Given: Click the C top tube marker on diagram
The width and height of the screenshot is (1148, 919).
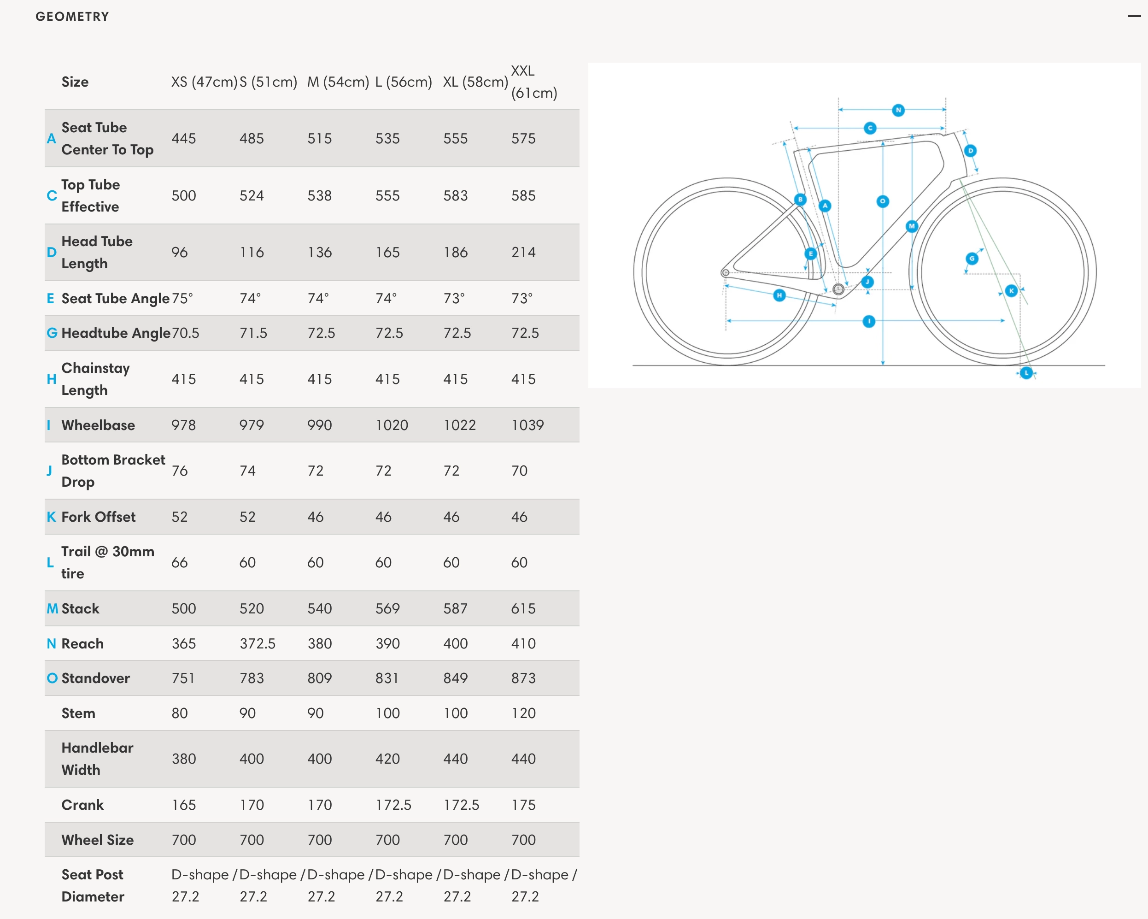Looking at the screenshot, I should 870,128.
